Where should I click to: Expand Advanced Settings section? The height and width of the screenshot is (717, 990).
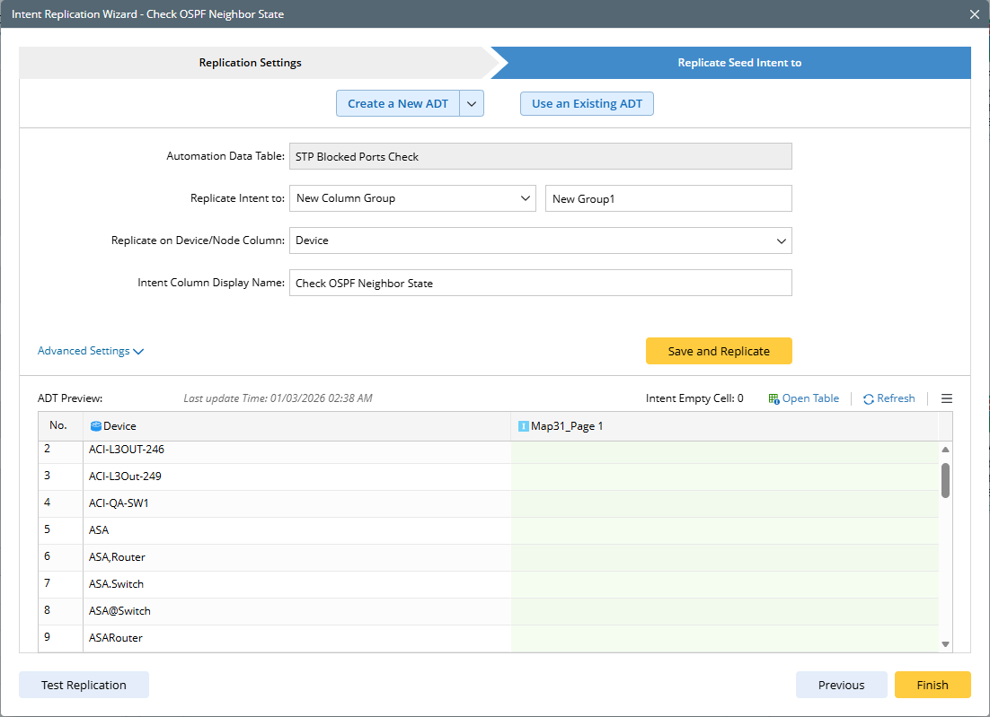click(x=91, y=351)
